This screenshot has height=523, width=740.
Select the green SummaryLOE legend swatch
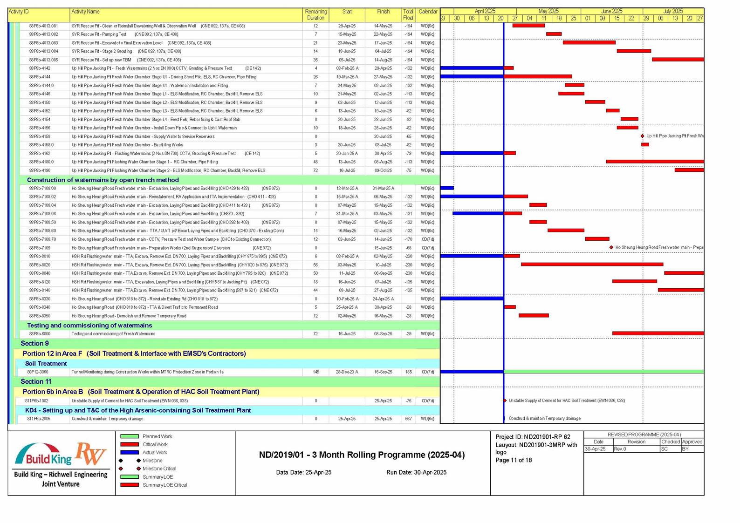pyautogui.click(x=130, y=477)
